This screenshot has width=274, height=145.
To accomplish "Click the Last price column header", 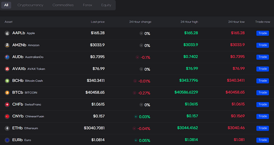I will coord(98,22).
